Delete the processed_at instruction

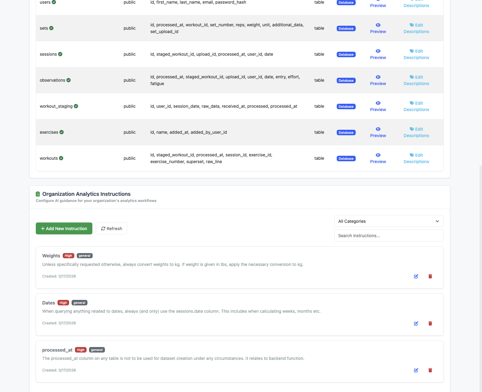coord(430,370)
